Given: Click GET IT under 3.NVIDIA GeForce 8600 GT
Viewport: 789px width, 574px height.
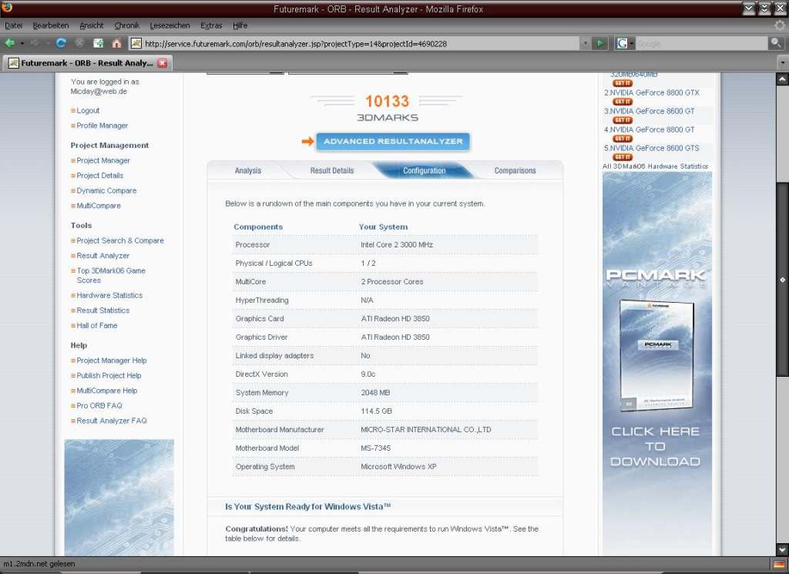Looking at the screenshot, I should pyautogui.click(x=623, y=120).
